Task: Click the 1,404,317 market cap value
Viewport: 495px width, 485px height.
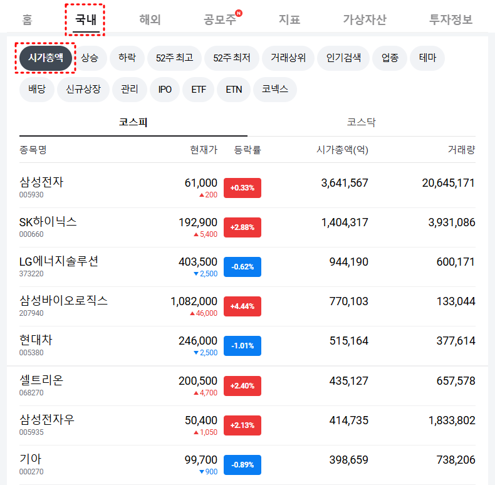Action: pos(345,222)
